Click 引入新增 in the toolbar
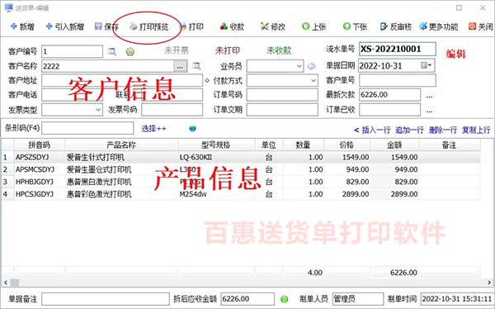The width and height of the screenshot is (495, 309). coord(65,27)
